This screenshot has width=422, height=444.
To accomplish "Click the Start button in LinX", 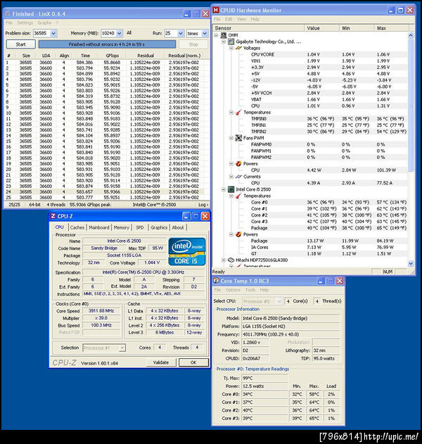I will tap(20, 44).
